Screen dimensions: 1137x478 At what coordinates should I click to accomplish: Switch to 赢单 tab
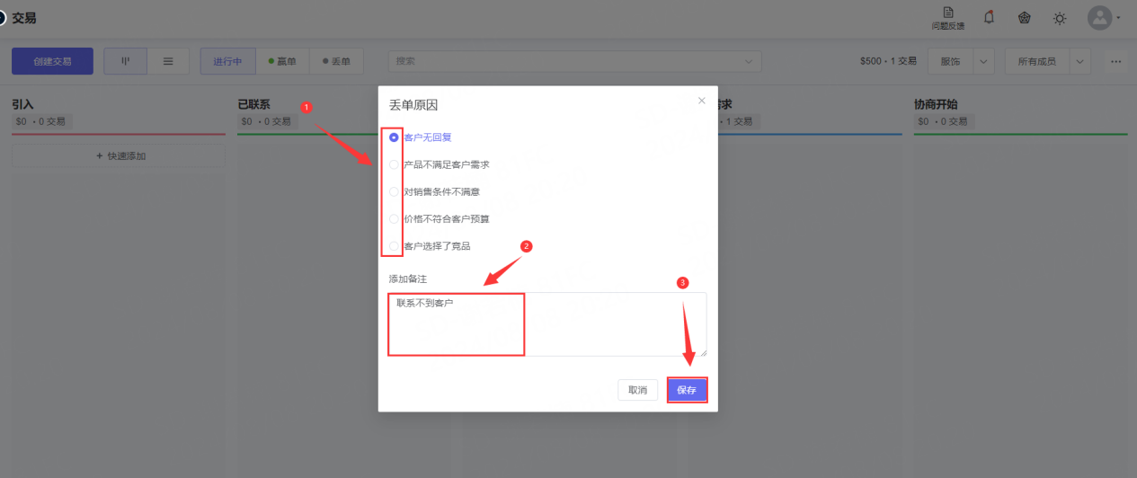click(x=282, y=61)
